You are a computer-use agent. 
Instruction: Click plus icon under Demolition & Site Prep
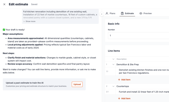119,80
